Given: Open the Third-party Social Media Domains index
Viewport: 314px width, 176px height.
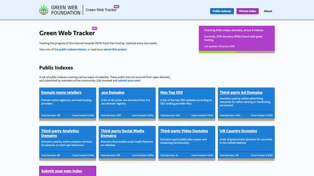Looking at the screenshot, I should coord(122,133).
